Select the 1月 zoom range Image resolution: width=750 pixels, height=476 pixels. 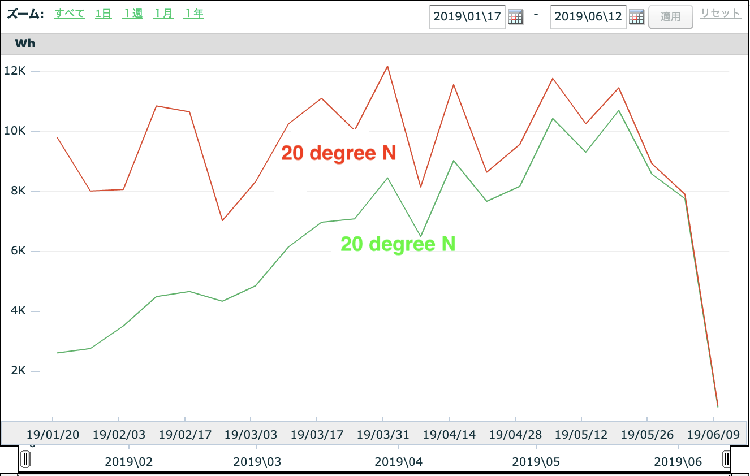163,14
